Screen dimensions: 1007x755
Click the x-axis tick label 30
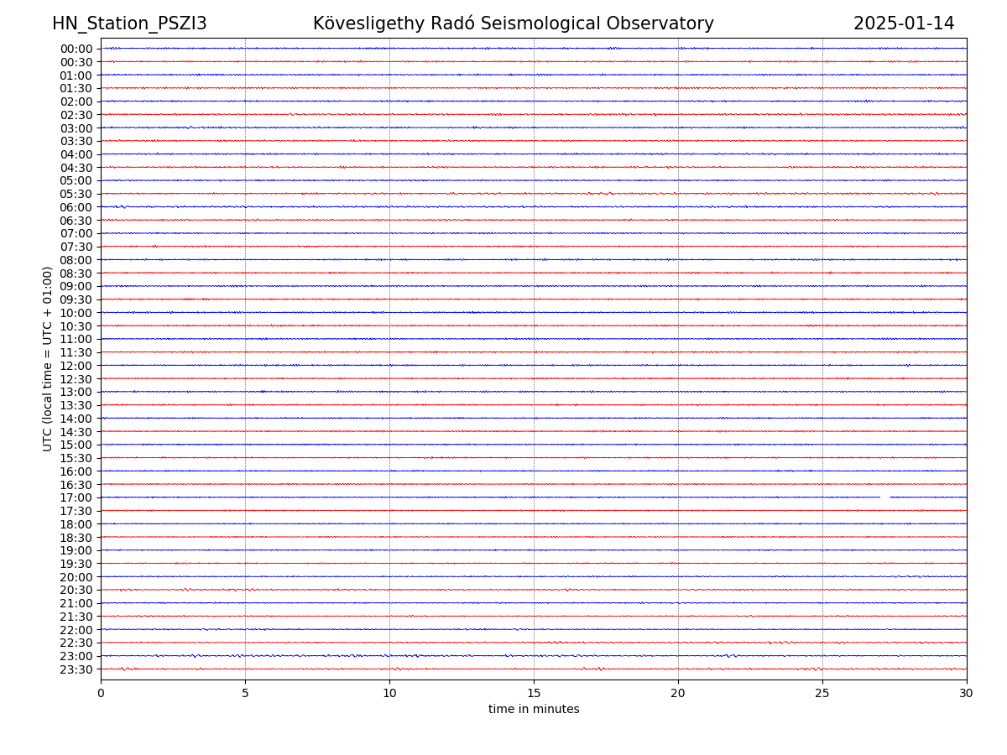(x=967, y=693)
